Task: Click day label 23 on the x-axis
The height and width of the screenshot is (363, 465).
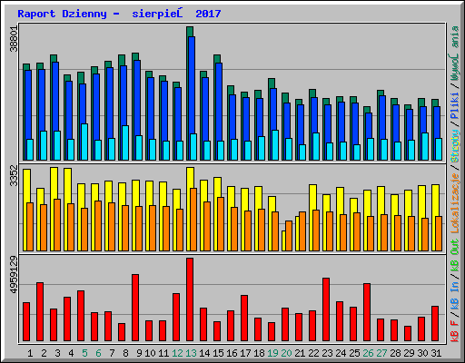Action: [327, 353]
